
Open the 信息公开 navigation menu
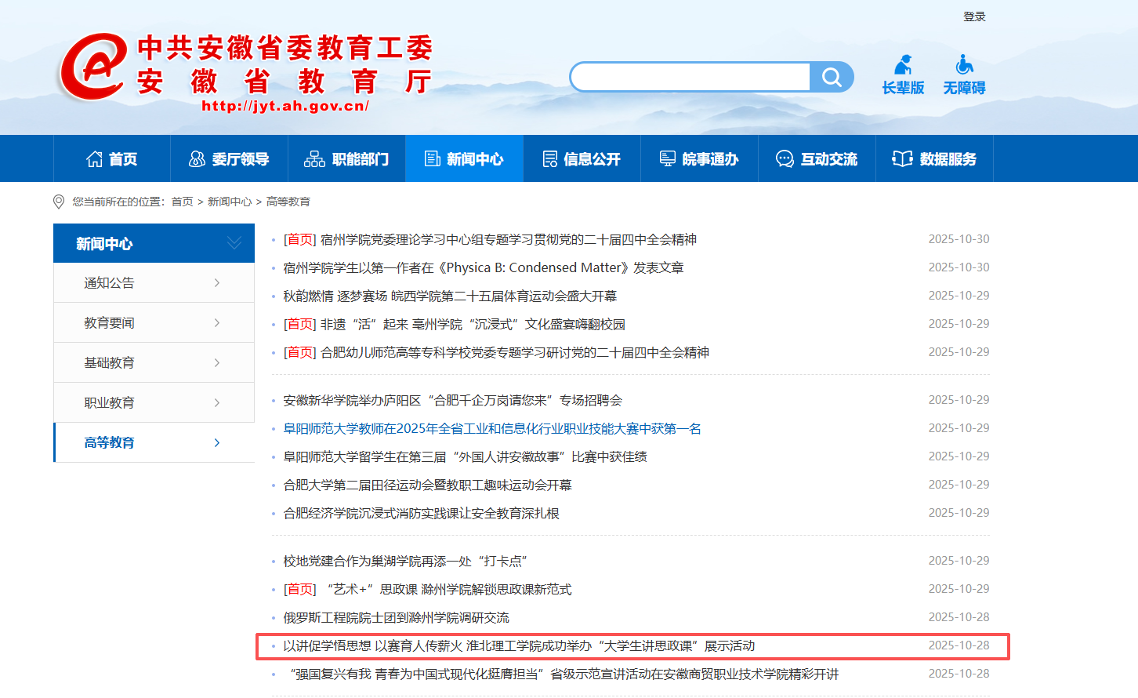[582, 159]
